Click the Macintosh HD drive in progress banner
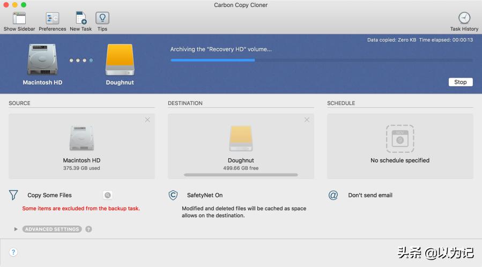 [42, 60]
